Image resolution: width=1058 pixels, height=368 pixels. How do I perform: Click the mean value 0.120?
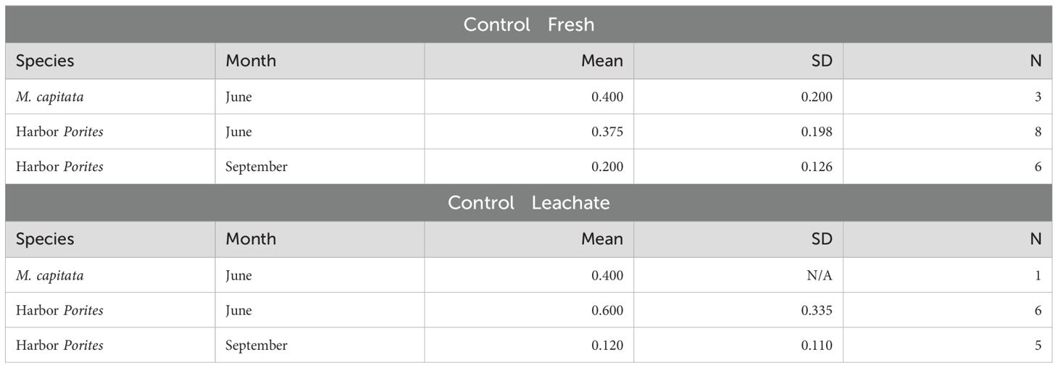point(529,346)
